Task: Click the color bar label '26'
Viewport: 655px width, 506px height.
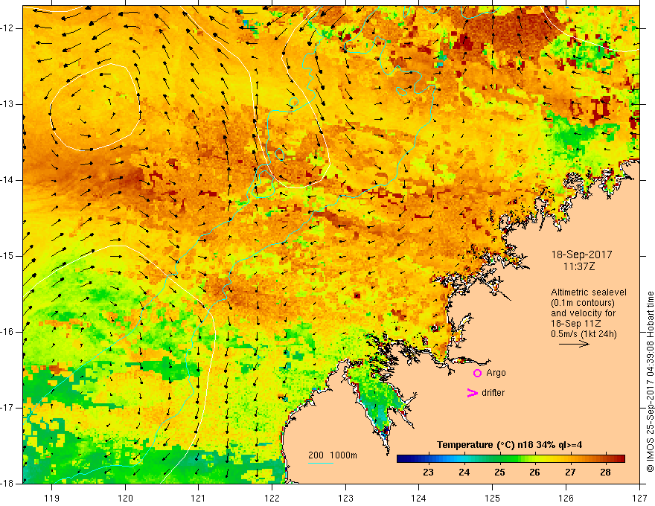Action: coord(534,473)
